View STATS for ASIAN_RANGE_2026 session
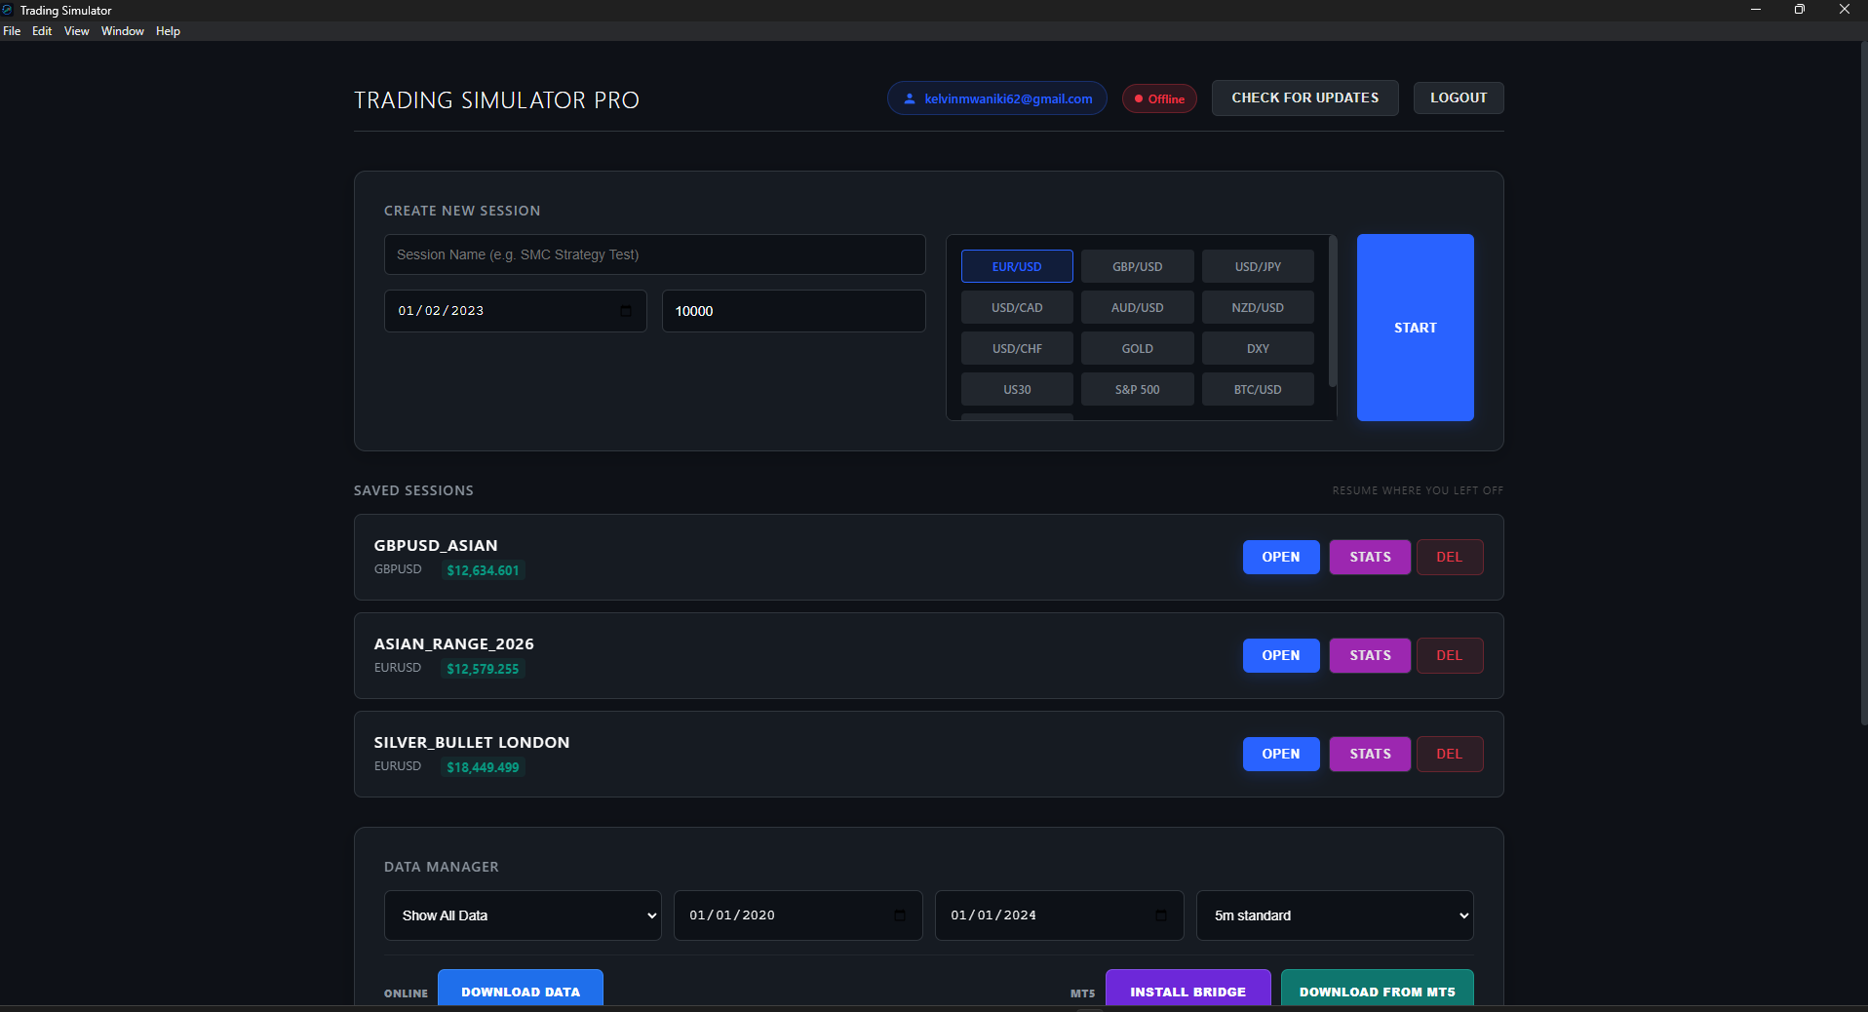1868x1012 pixels. [1370, 655]
